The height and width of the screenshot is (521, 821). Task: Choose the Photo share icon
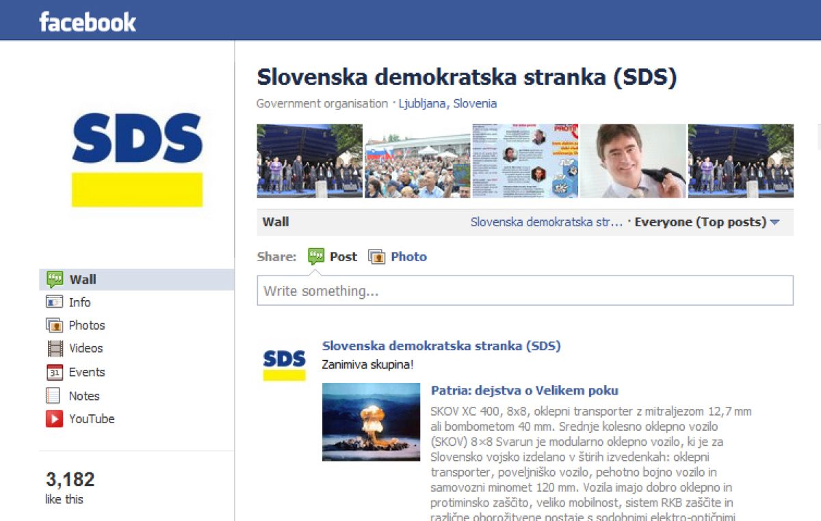[x=377, y=257]
